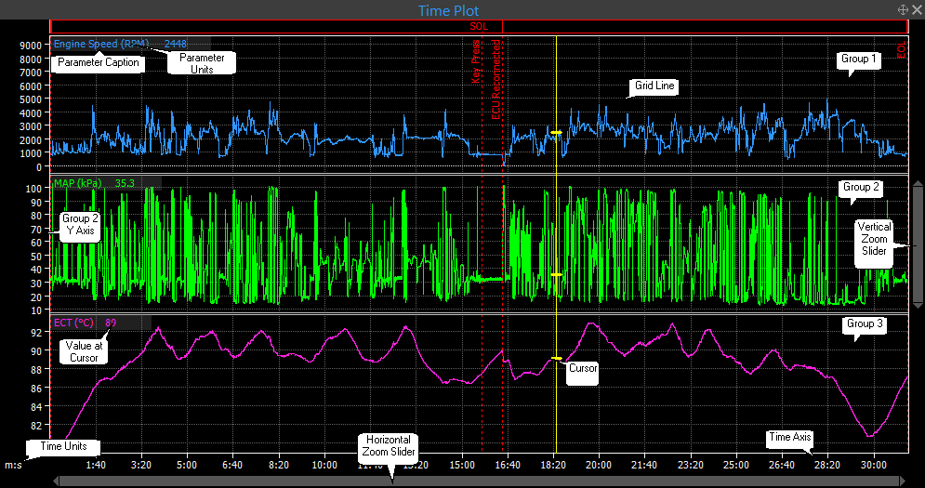925x488 pixels.
Task: Click the MAP cursor value 35.3
Action: [x=125, y=183]
